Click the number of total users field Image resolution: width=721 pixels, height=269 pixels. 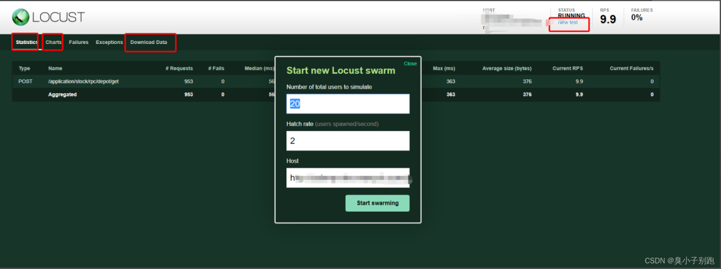click(348, 104)
